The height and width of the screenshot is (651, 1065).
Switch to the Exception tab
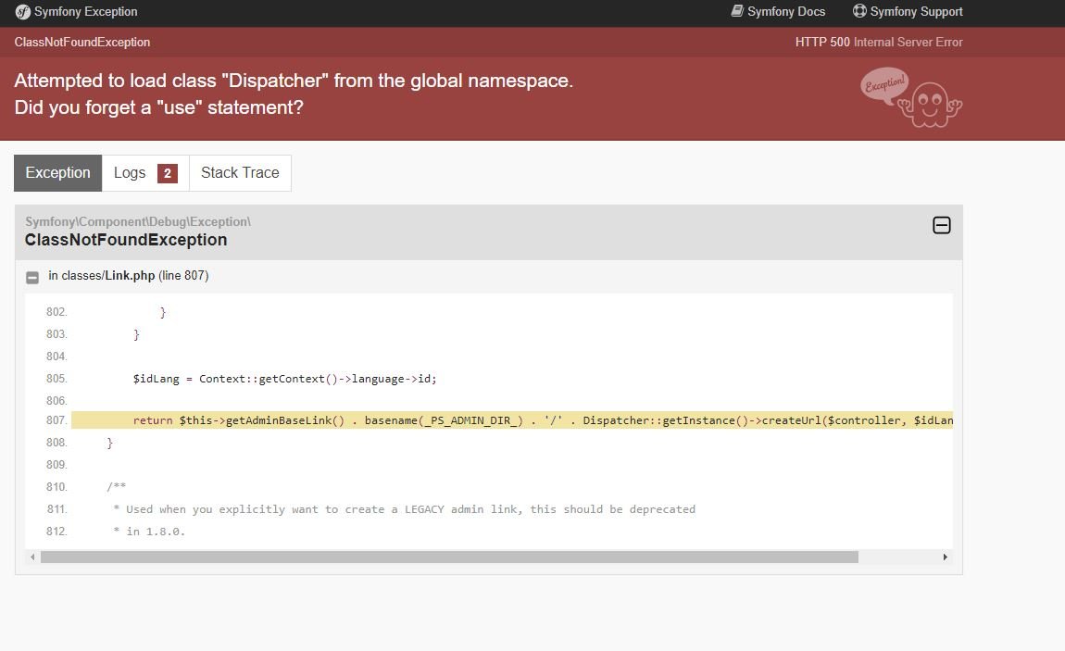point(57,173)
